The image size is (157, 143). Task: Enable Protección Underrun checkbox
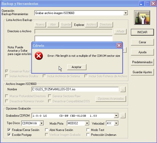click(x=88, y=135)
